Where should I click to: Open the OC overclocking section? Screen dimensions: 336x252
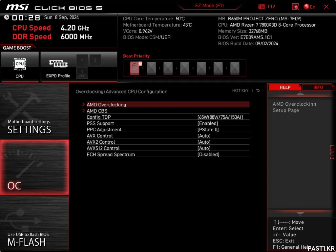[x=34, y=167]
